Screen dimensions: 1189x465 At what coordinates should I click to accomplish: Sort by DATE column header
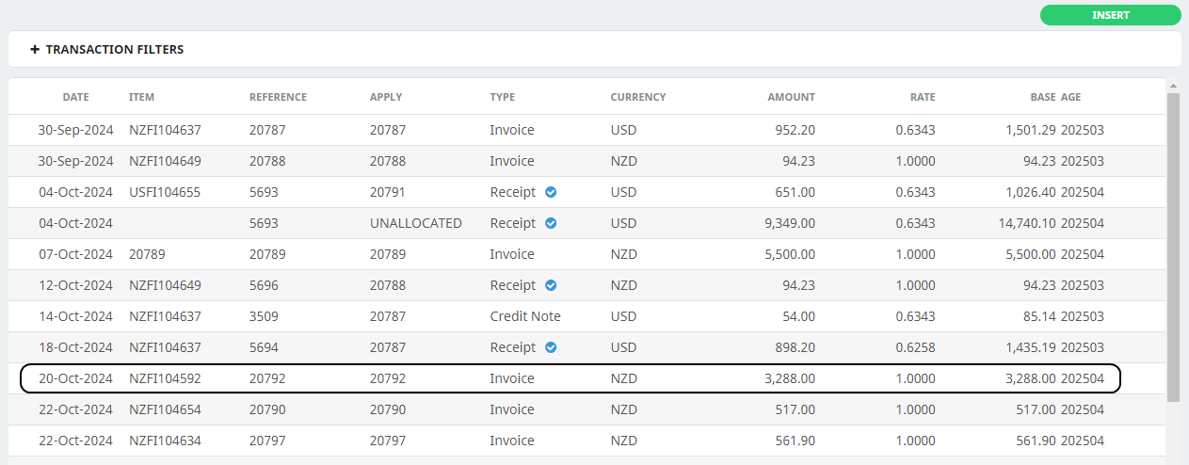[76, 97]
